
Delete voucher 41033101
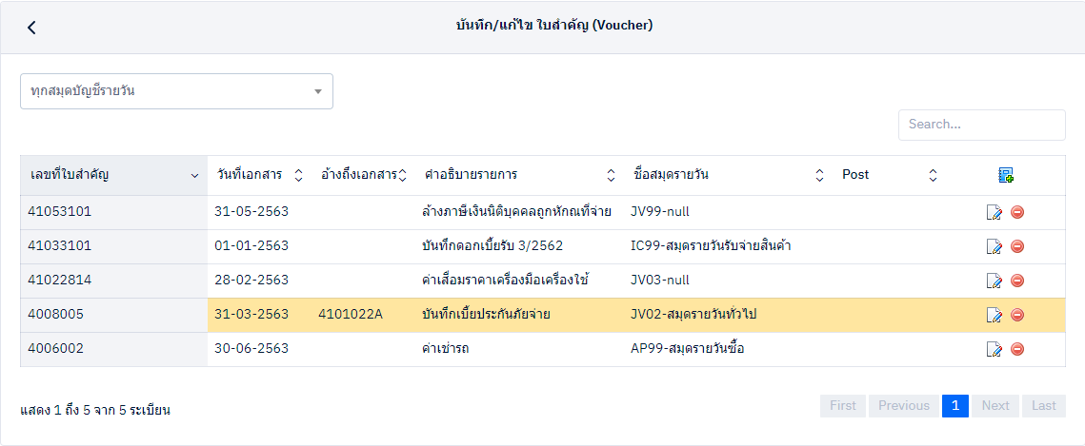(x=1017, y=245)
